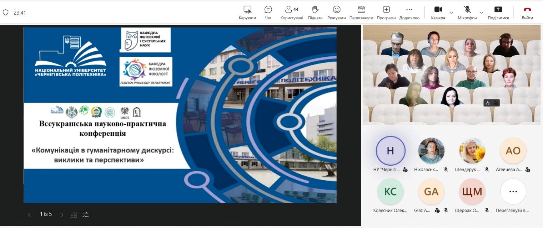
Task: Open the Керувати meeting controls
Action: pyautogui.click(x=247, y=12)
